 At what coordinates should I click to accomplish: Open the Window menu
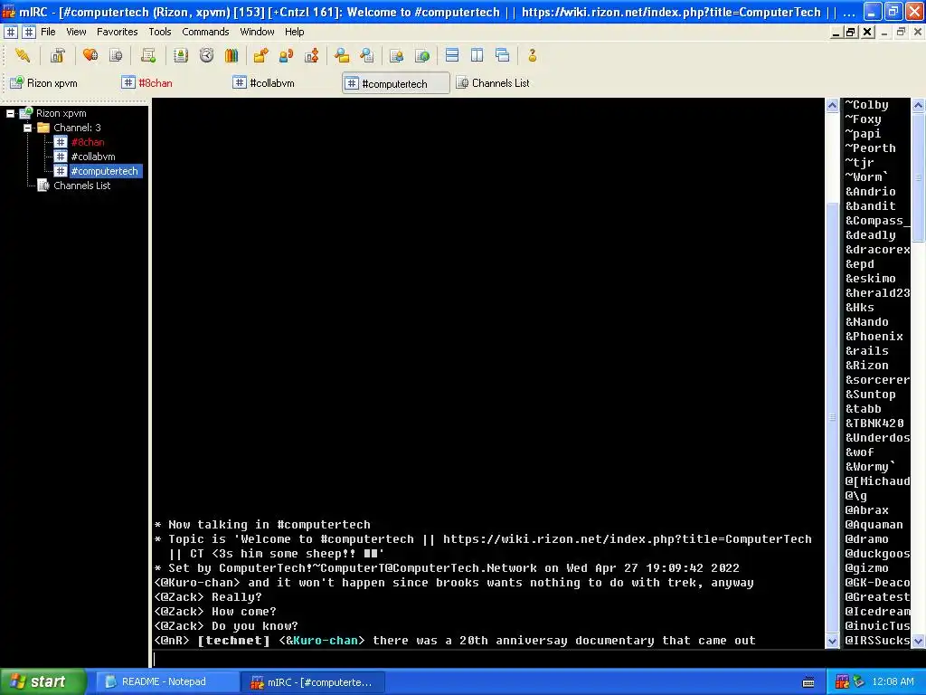[257, 32]
